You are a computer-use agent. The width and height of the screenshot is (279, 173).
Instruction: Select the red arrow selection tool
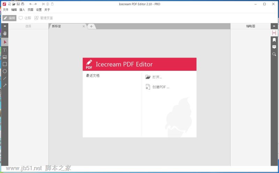click(x=5, y=42)
